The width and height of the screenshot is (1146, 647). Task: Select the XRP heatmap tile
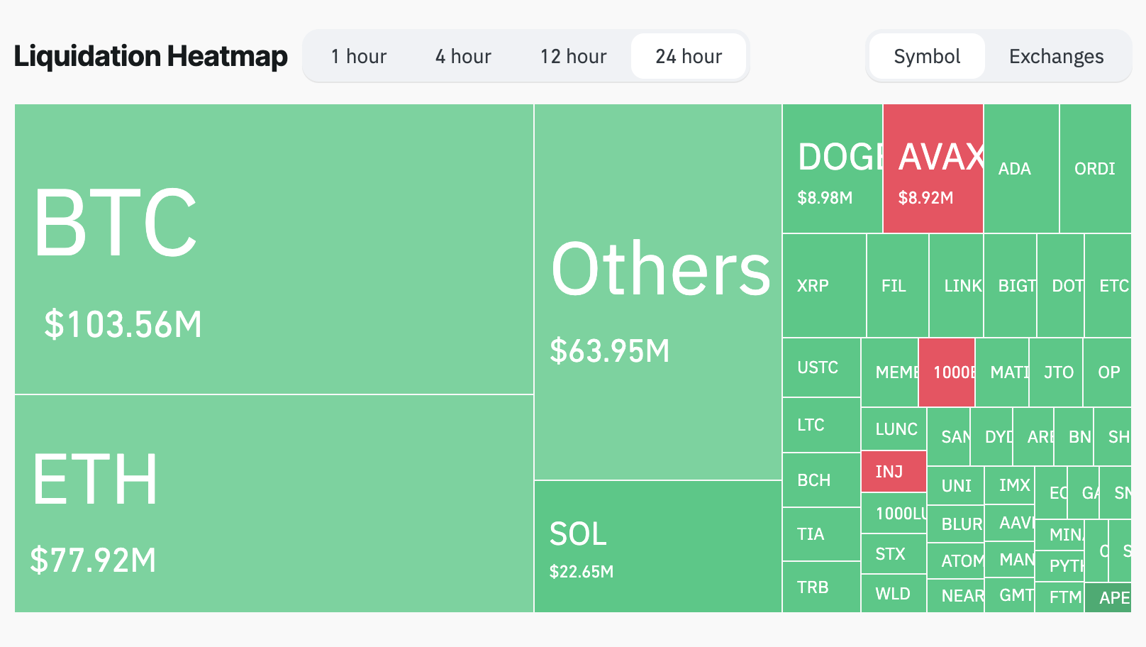click(x=825, y=286)
